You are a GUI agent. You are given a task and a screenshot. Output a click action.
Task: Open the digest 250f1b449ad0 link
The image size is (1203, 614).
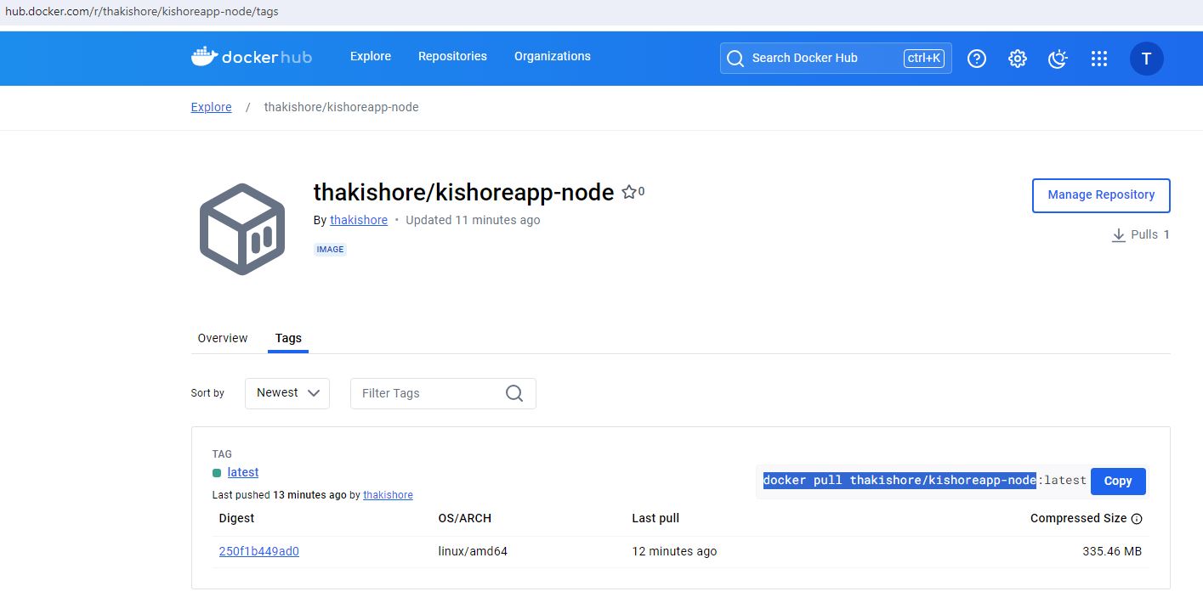258,551
